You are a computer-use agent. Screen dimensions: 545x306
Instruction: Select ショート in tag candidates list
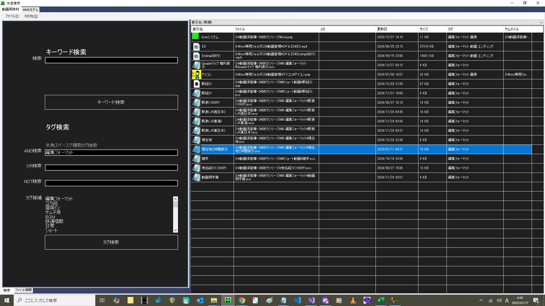click(x=52, y=231)
